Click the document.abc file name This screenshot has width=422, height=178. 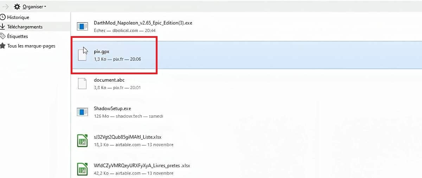point(109,80)
